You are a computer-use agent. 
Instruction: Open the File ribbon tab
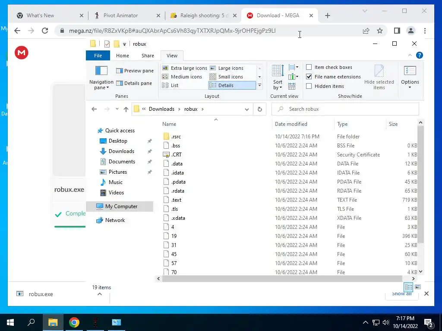click(98, 56)
